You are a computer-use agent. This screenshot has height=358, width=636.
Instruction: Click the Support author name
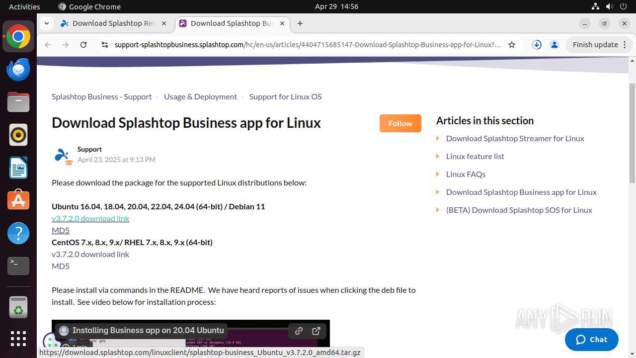click(x=89, y=149)
